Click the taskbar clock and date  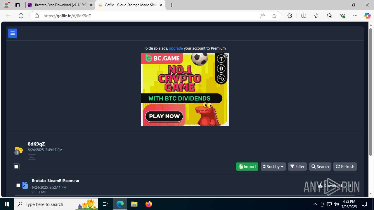(349, 204)
